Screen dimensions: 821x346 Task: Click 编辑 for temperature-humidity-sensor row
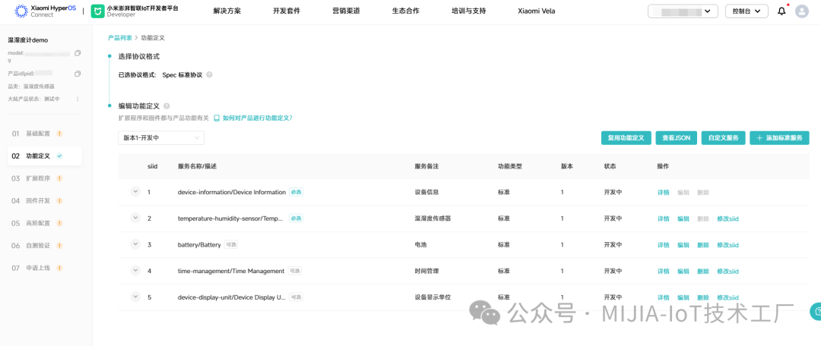click(683, 219)
